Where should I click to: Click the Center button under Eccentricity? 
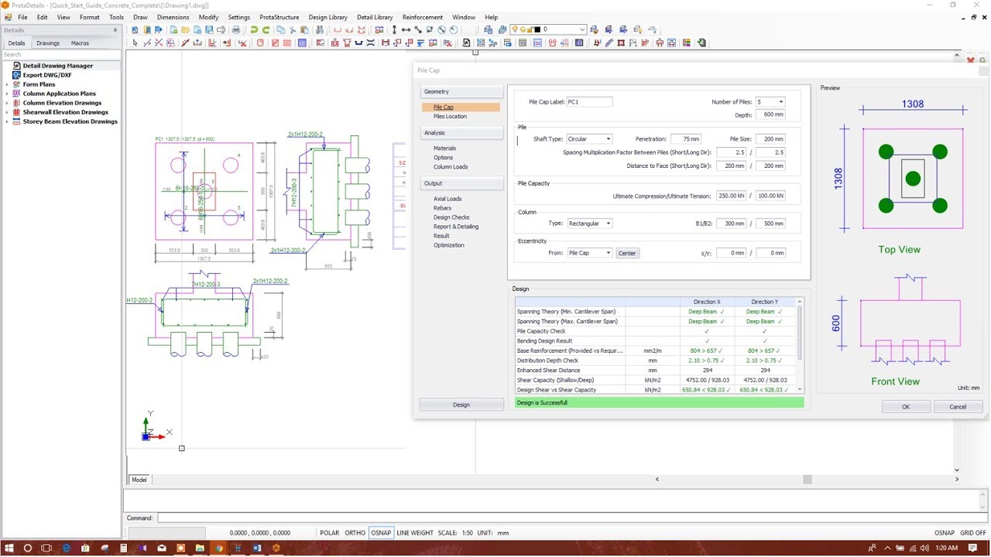[x=626, y=253]
